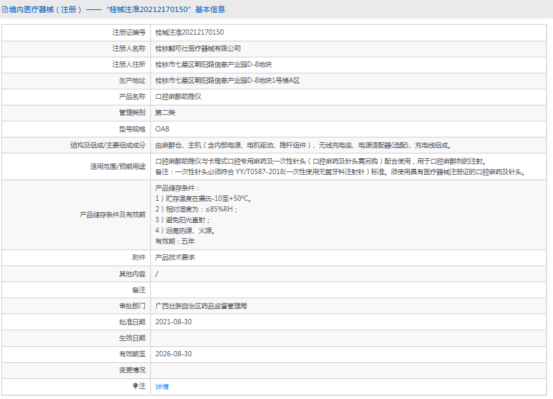
Task: Click the expiry date 2026-08-30
Action: point(174,354)
